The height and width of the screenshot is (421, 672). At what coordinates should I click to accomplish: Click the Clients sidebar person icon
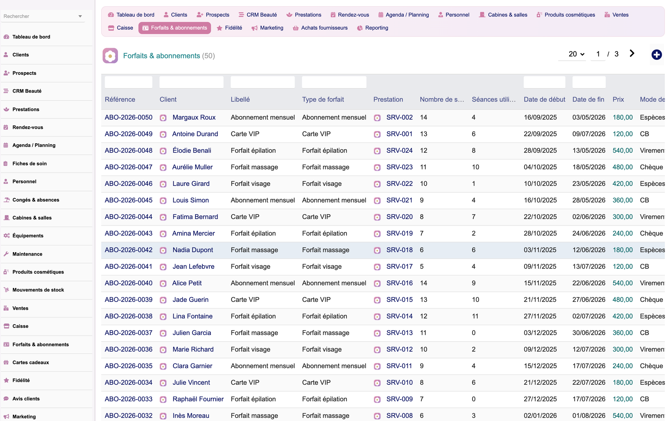[6, 55]
